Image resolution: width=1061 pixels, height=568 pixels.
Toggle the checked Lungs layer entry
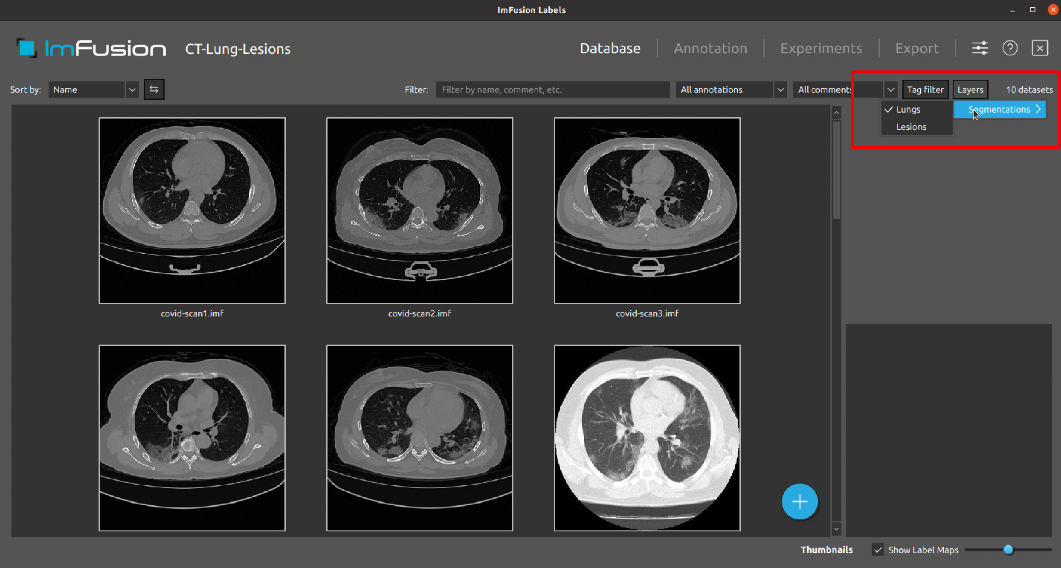916,109
